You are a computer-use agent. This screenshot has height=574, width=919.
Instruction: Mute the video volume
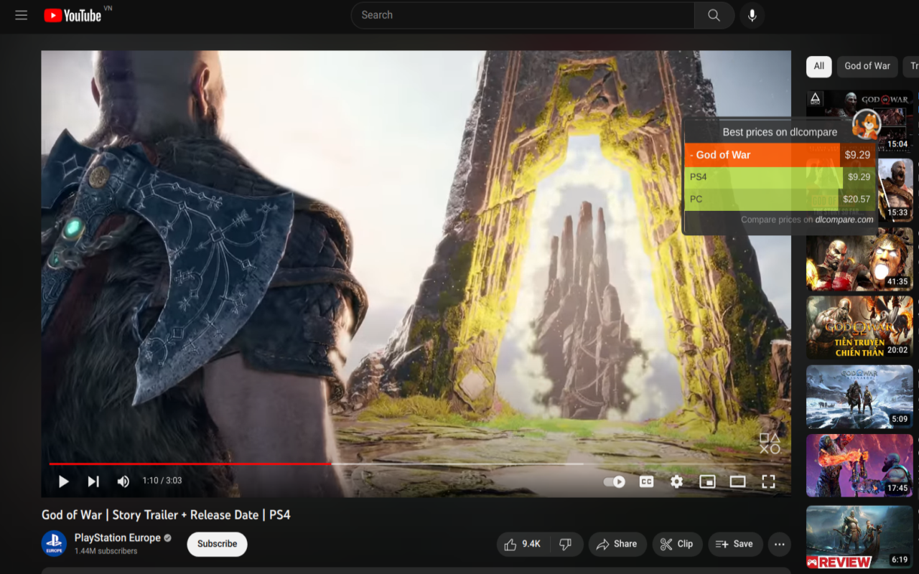click(x=123, y=481)
